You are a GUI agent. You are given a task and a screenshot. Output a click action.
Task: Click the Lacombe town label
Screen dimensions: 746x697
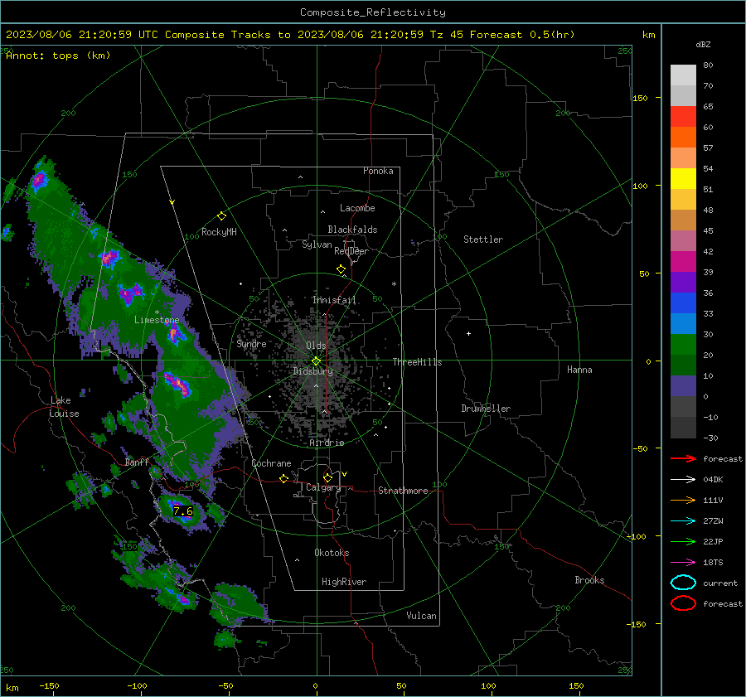click(x=357, y=208)
